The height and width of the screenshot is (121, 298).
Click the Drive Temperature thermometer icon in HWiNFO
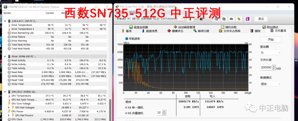(9, 25)
